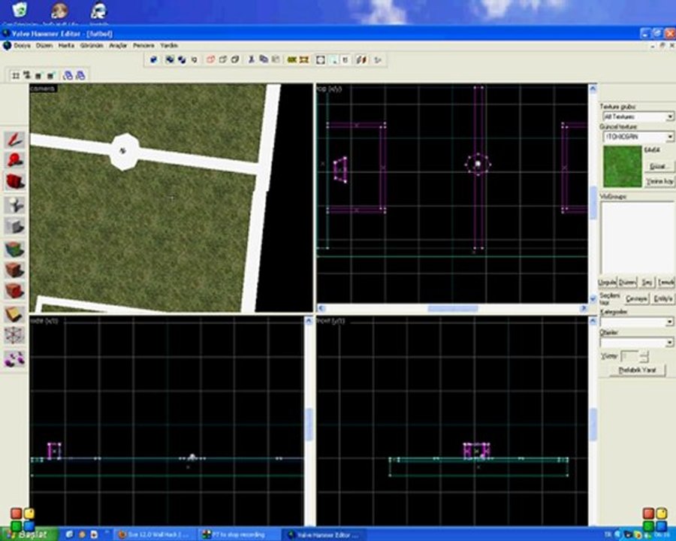Open the Yardım menu
Screen dimensions: 676x541
pos(169,45)
